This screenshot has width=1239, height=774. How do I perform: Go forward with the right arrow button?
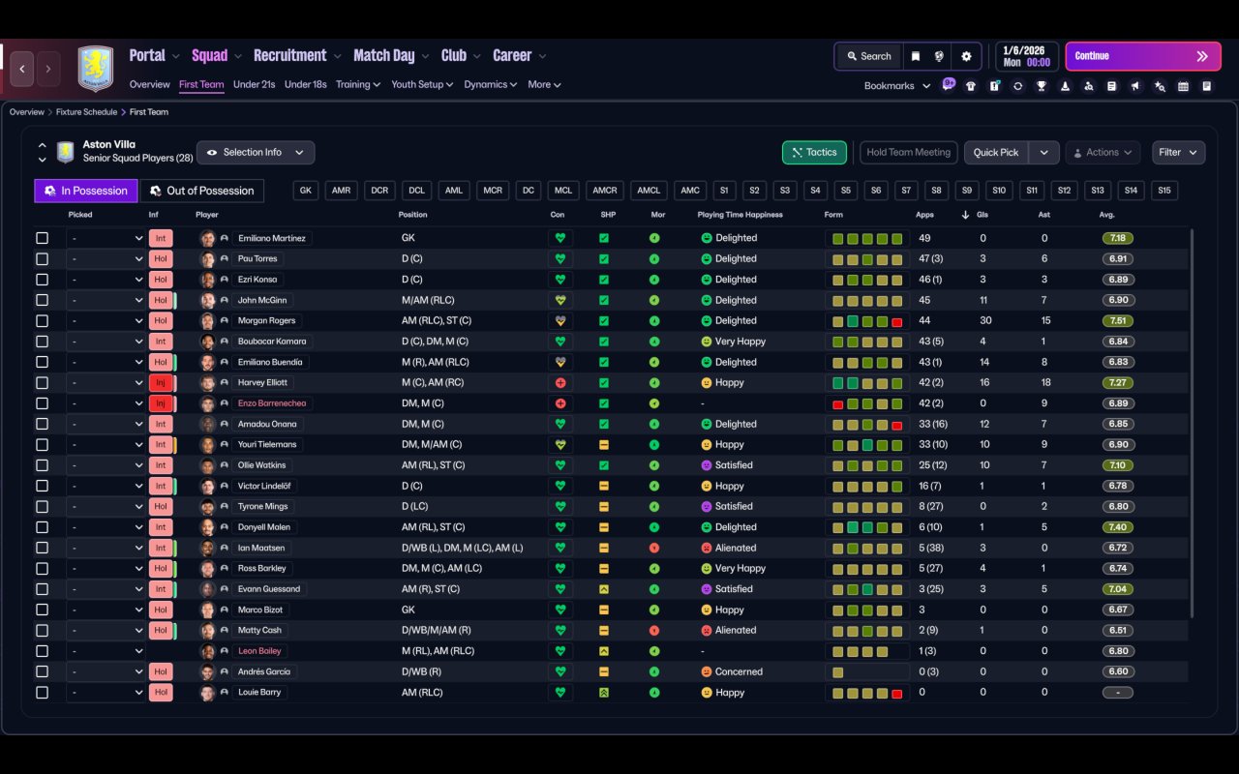(48, 69)
